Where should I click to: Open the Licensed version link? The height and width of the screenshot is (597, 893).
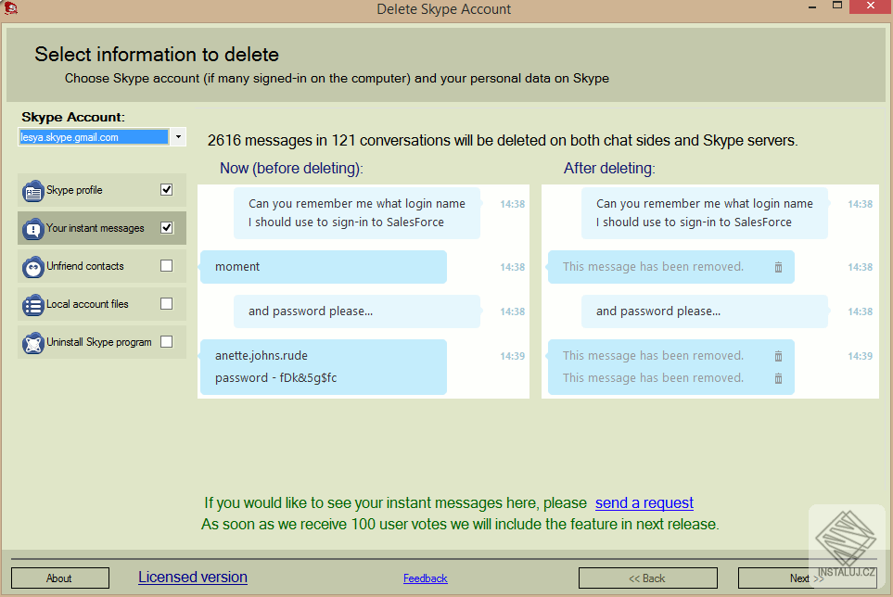tap(192, 577)
